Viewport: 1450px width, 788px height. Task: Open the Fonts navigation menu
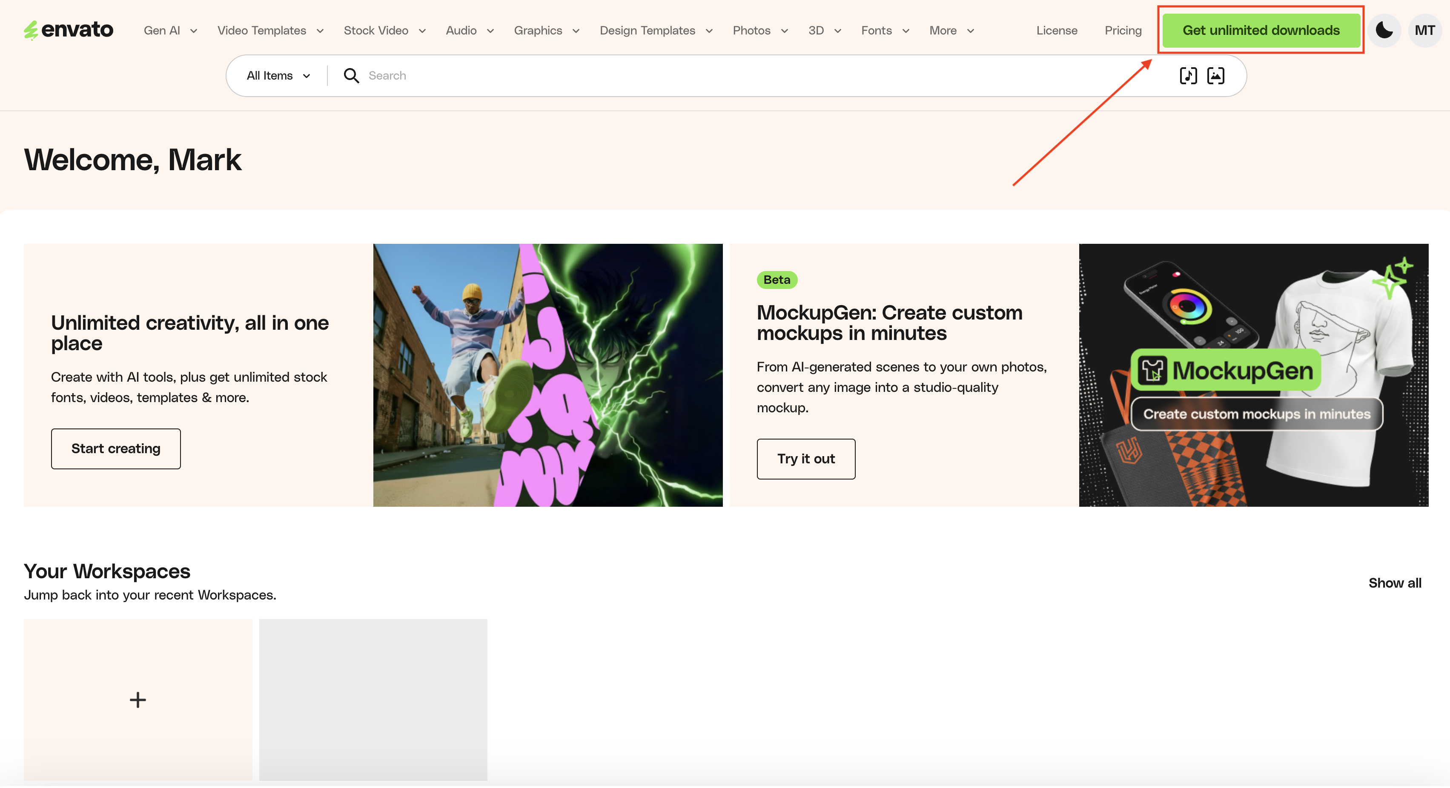coord(885,30)
